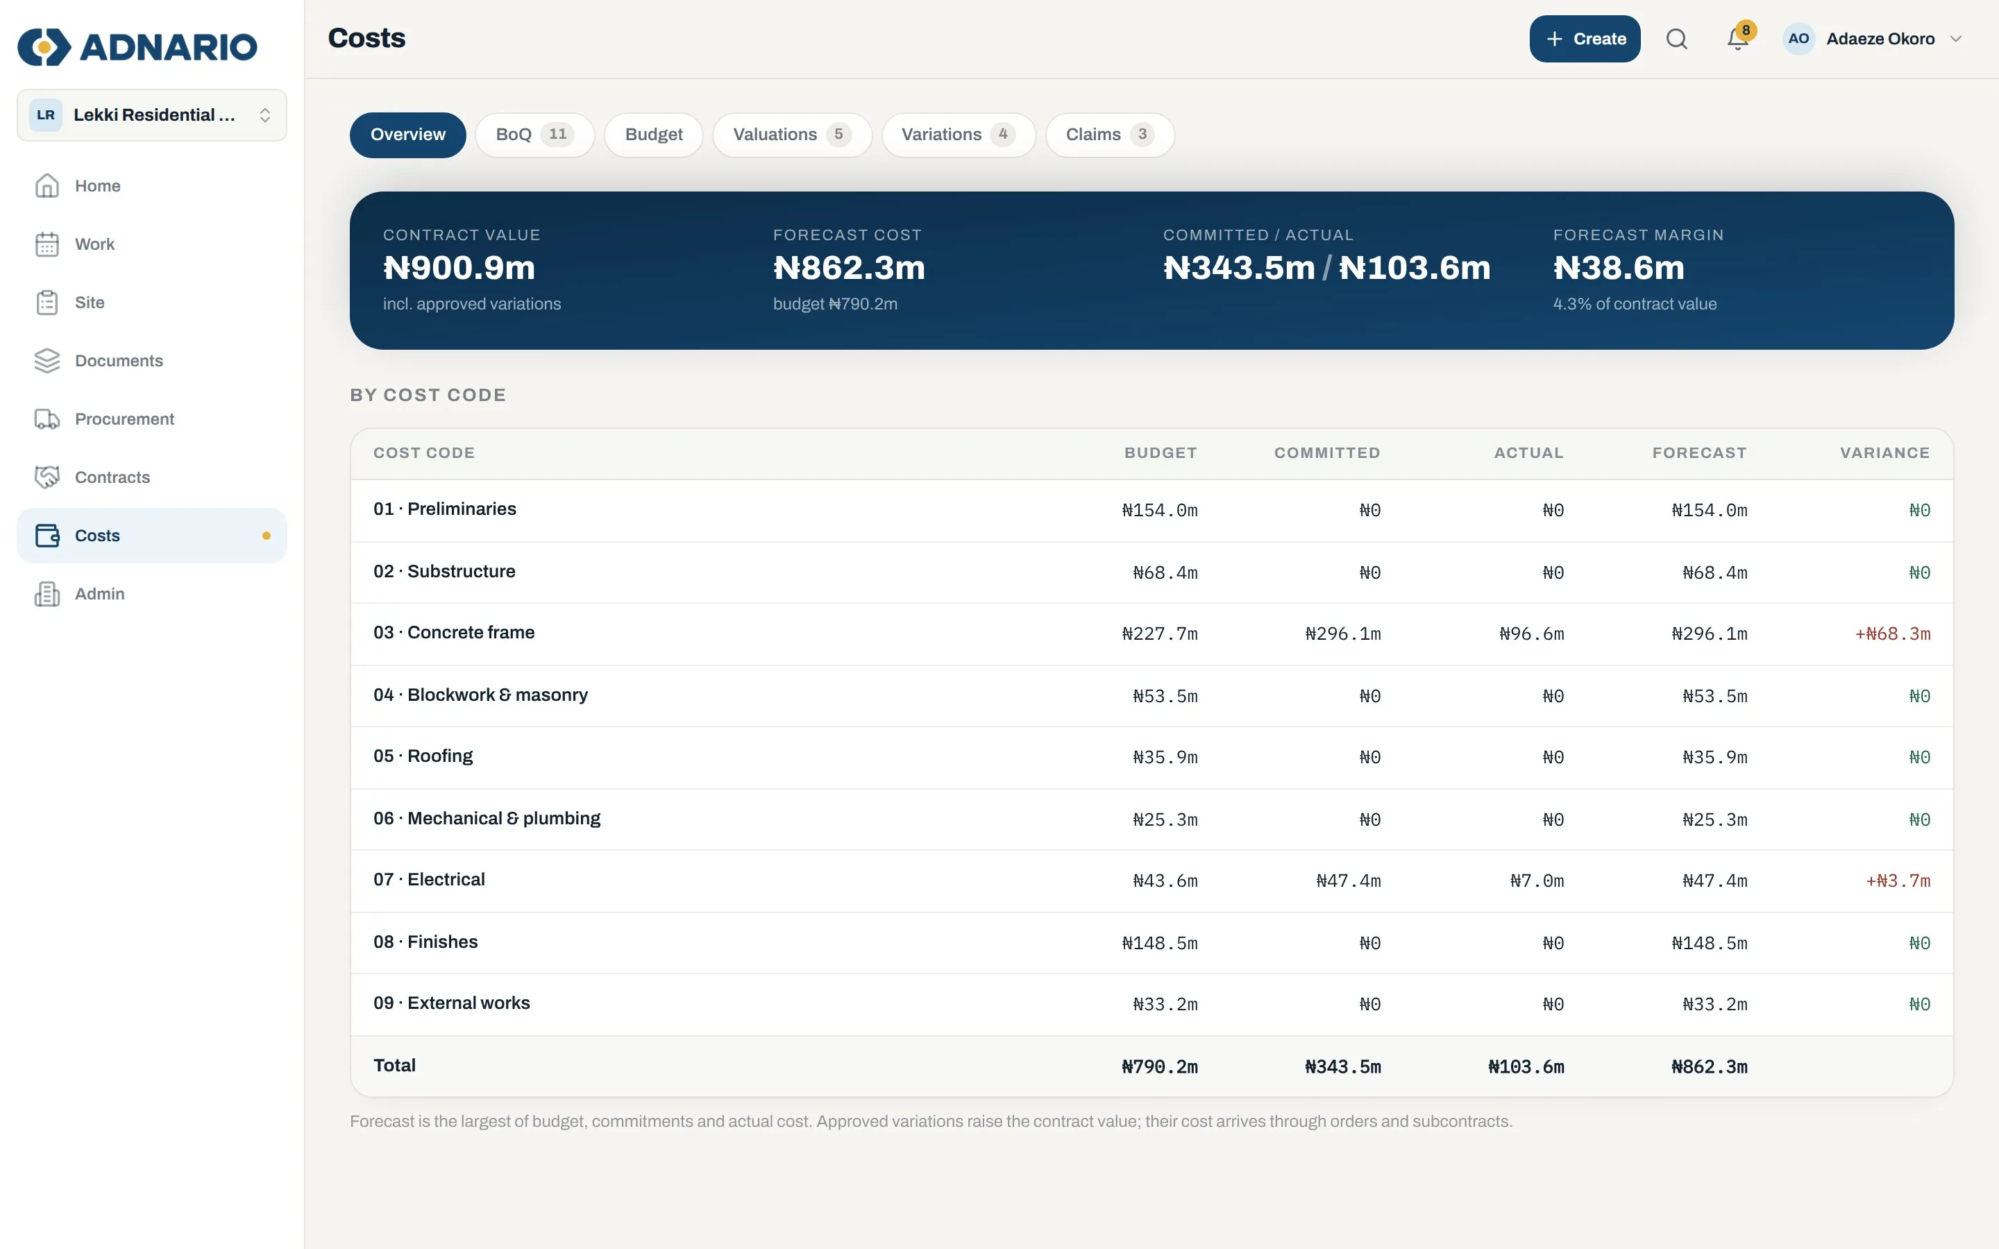Viewport: 1999px width, 1249px height.
Task: Select the 05 · Roofing row
Action: (1152, 758)
